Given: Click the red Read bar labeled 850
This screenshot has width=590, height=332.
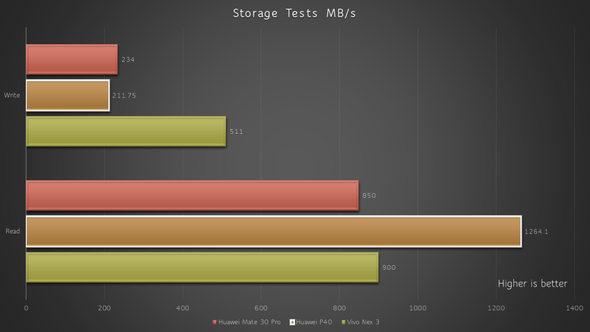Looking at the screenshot, I should (192, 195).
